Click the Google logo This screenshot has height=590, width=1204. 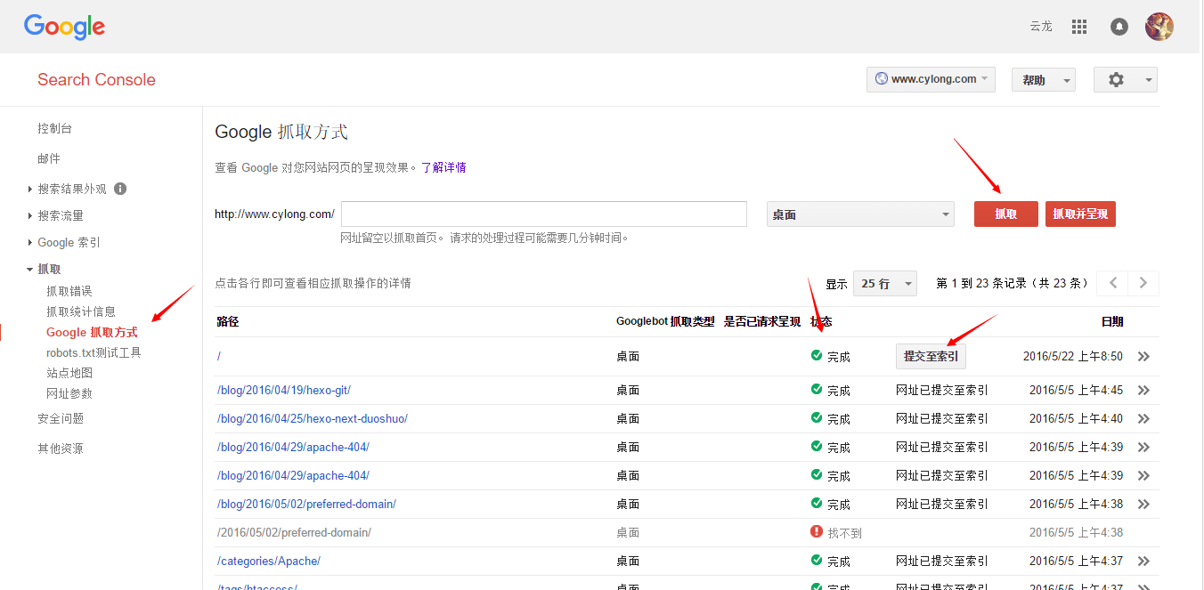[x=64, y=27]
